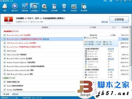Uncheck the Adobe Reader patch checkbox
The height and width of the screenshot is (99, 132).
click(x=4, y=51)
